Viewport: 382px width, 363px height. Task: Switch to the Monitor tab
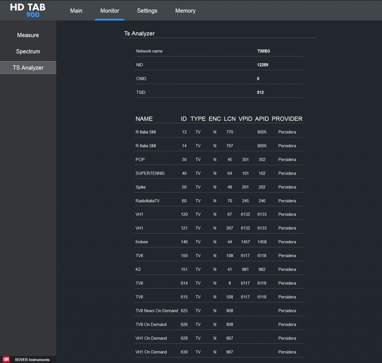pyautogui.click(x=110, y=11)
